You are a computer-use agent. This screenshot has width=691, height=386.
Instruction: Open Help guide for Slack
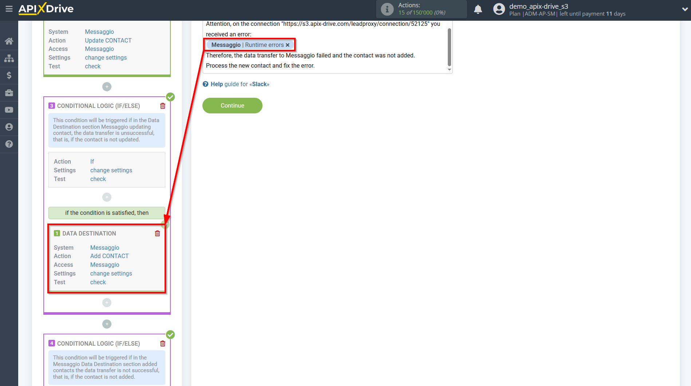pos(240,84)
